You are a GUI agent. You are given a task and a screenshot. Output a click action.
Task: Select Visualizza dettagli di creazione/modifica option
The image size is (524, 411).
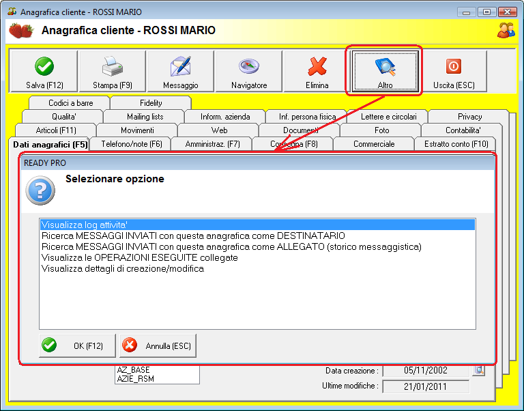click(257, 268)
